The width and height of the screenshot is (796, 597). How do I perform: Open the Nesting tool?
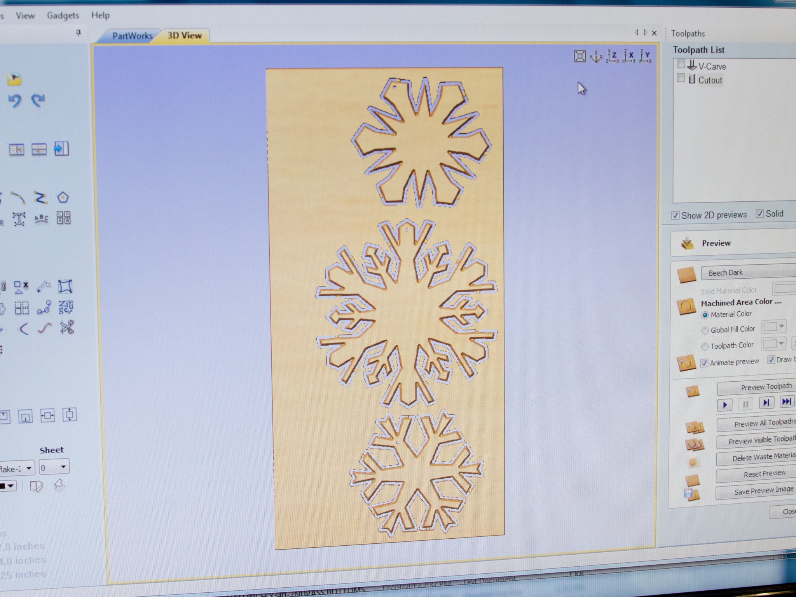(x=21, y=307)
